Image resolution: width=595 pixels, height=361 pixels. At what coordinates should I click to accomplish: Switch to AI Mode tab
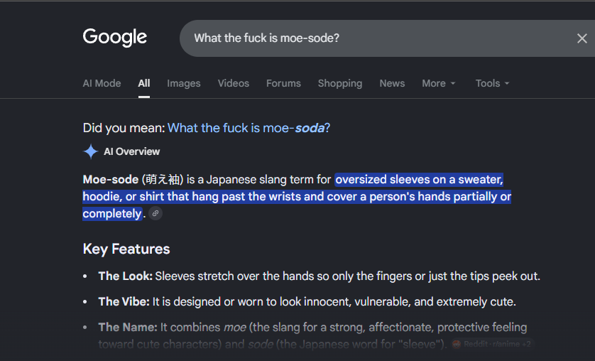click(x=102, y=84)
